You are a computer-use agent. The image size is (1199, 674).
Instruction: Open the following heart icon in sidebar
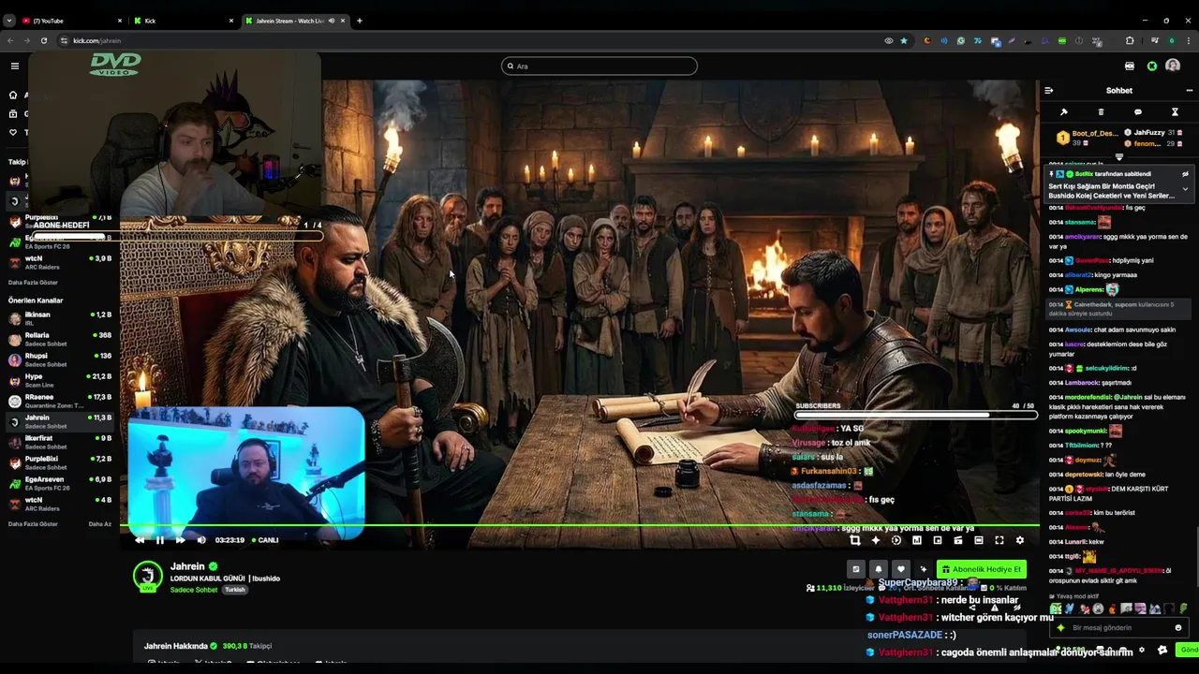coord(13,132)
